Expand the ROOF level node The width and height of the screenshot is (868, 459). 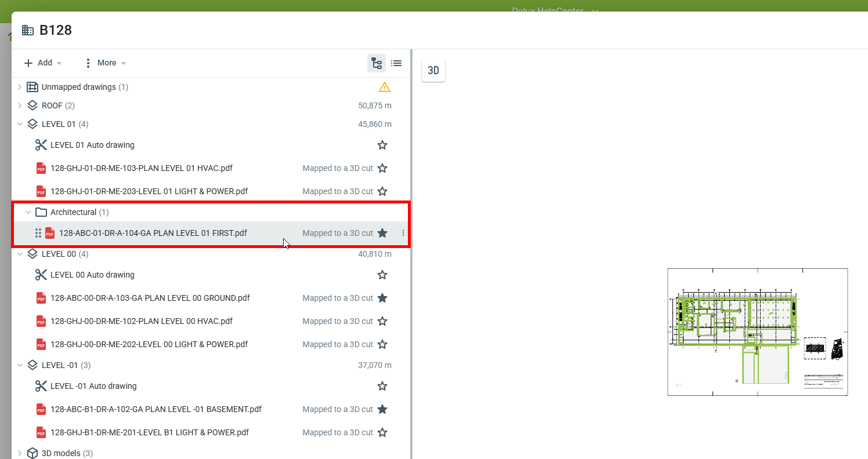20,105
